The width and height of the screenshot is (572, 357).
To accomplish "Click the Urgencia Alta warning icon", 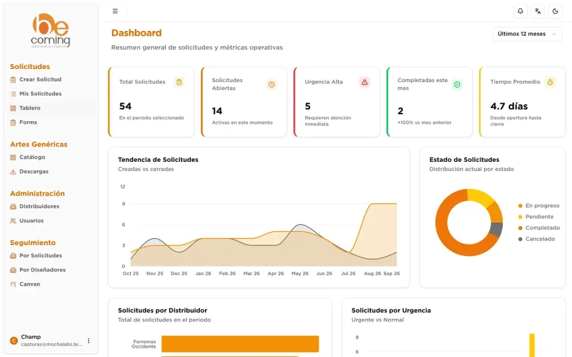I will point(365,82).
